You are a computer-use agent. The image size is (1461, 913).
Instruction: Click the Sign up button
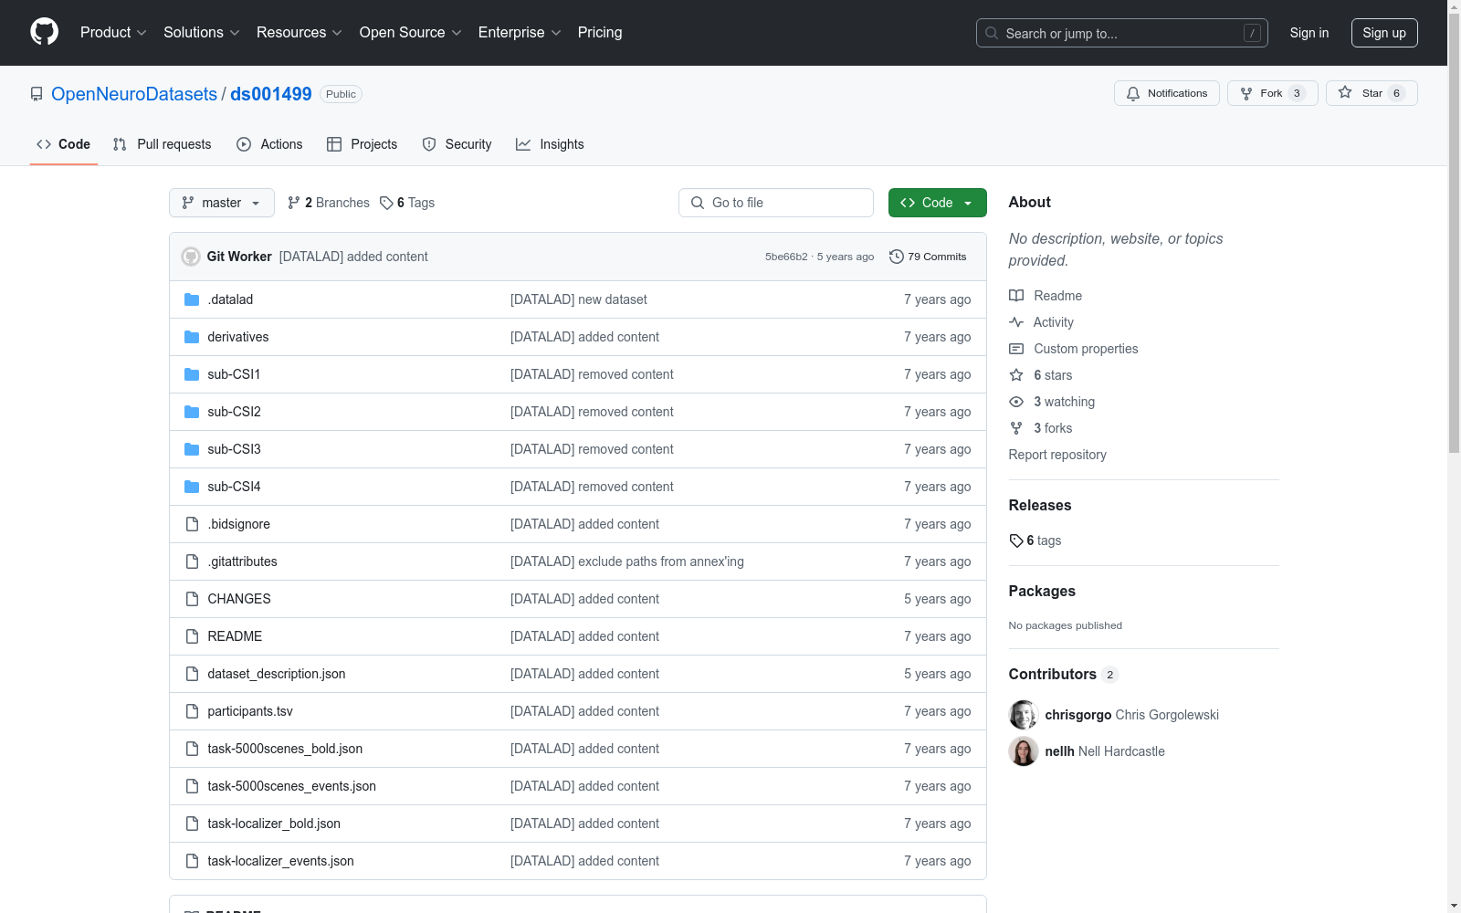tap(1384, 33)
